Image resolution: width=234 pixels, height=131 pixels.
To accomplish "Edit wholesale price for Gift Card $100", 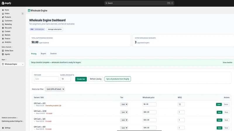I will pyautogui.click(x=149, y=112).
